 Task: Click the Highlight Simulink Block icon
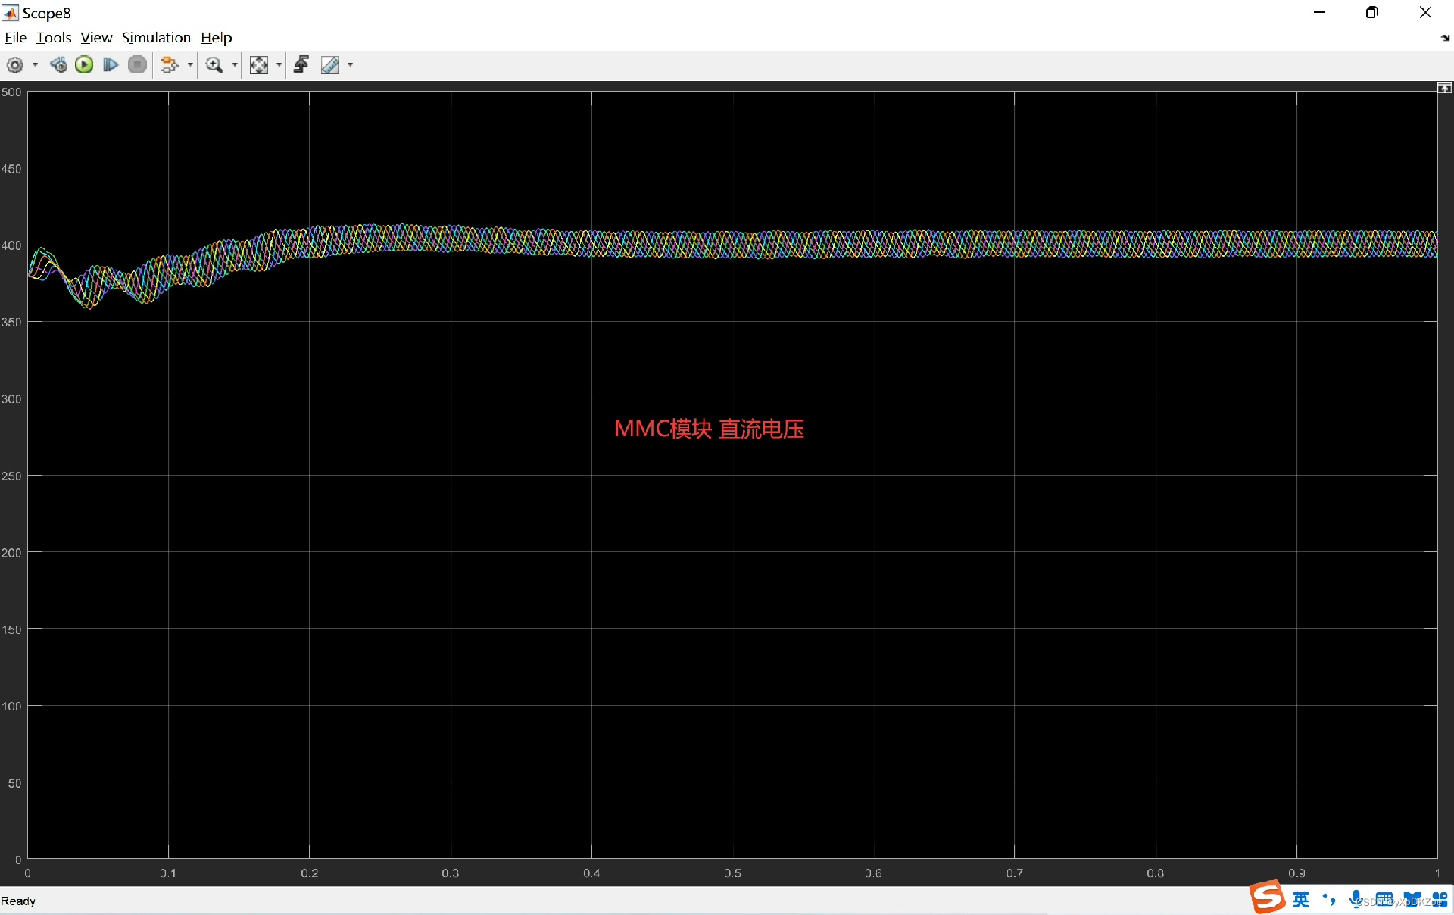pos(170,65)
